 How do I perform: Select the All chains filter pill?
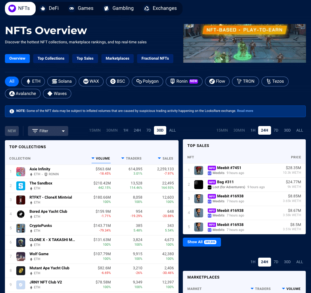12,81
